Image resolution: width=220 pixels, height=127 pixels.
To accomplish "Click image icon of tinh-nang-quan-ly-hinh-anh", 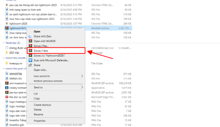I will 7,10.
